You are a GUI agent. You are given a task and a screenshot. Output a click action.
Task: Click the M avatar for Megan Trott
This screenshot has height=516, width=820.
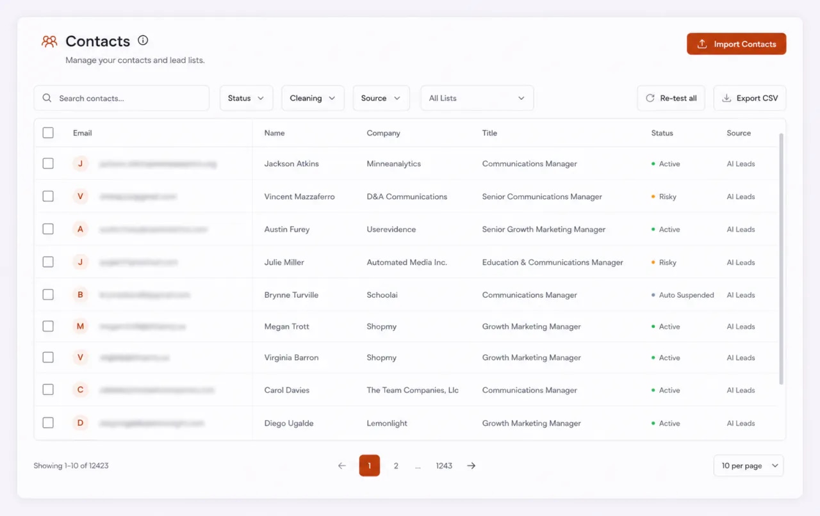point(80,326)
